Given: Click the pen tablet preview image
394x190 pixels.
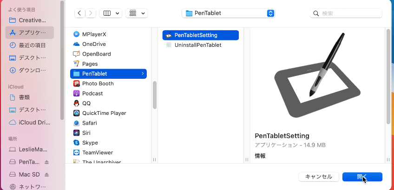Looking at the screenshot, I should pos(317,75).
